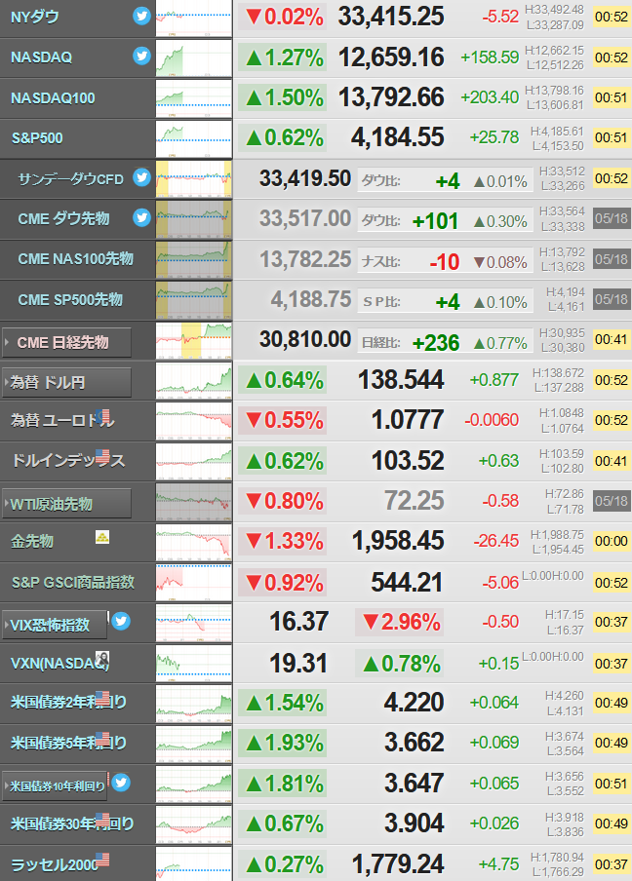The width and height of the screenshot is (632, 881).
Task: Click NASDAQ100 change ▲1.50%
Action: (x=282, y=97)
